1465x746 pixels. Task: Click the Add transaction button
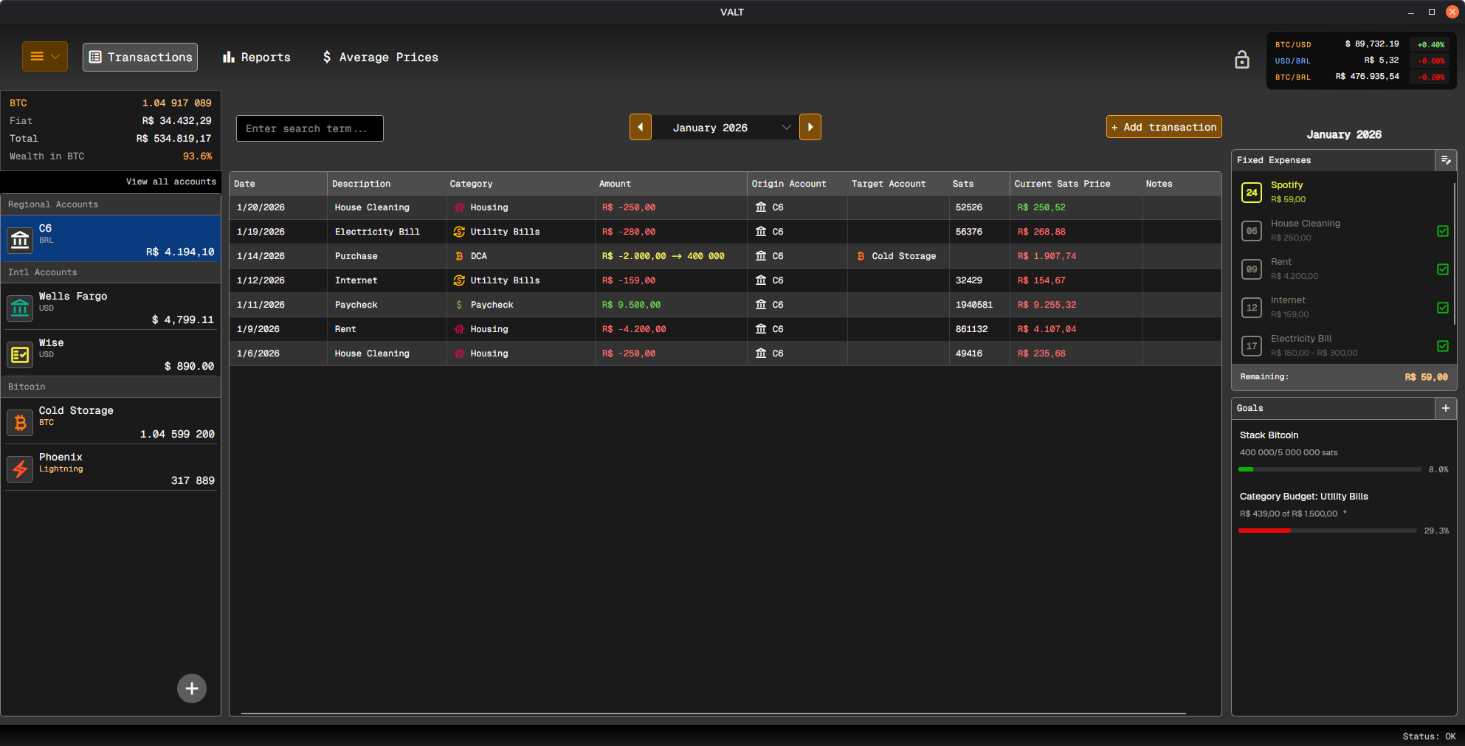(1163, 127)
